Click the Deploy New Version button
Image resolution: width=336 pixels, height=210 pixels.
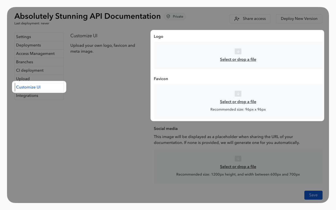click(x=299, y=19)
